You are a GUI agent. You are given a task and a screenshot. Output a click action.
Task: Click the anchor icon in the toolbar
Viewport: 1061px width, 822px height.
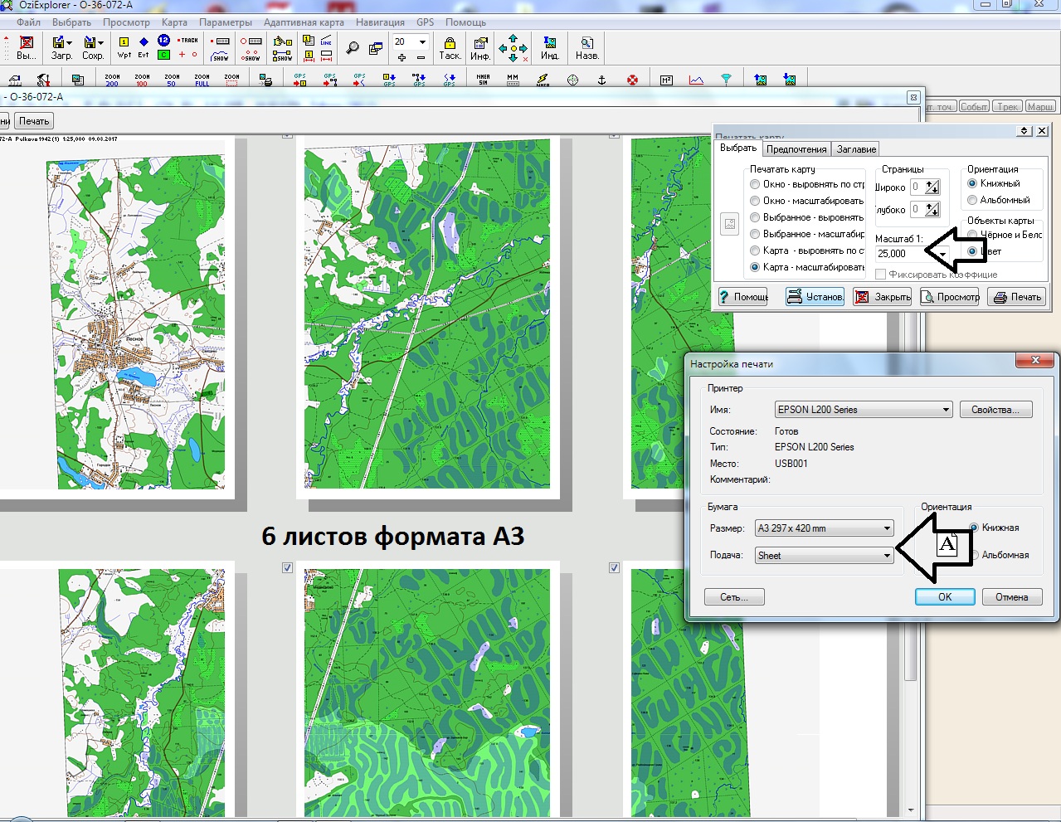pyautogui.click(x=602, y=80)
